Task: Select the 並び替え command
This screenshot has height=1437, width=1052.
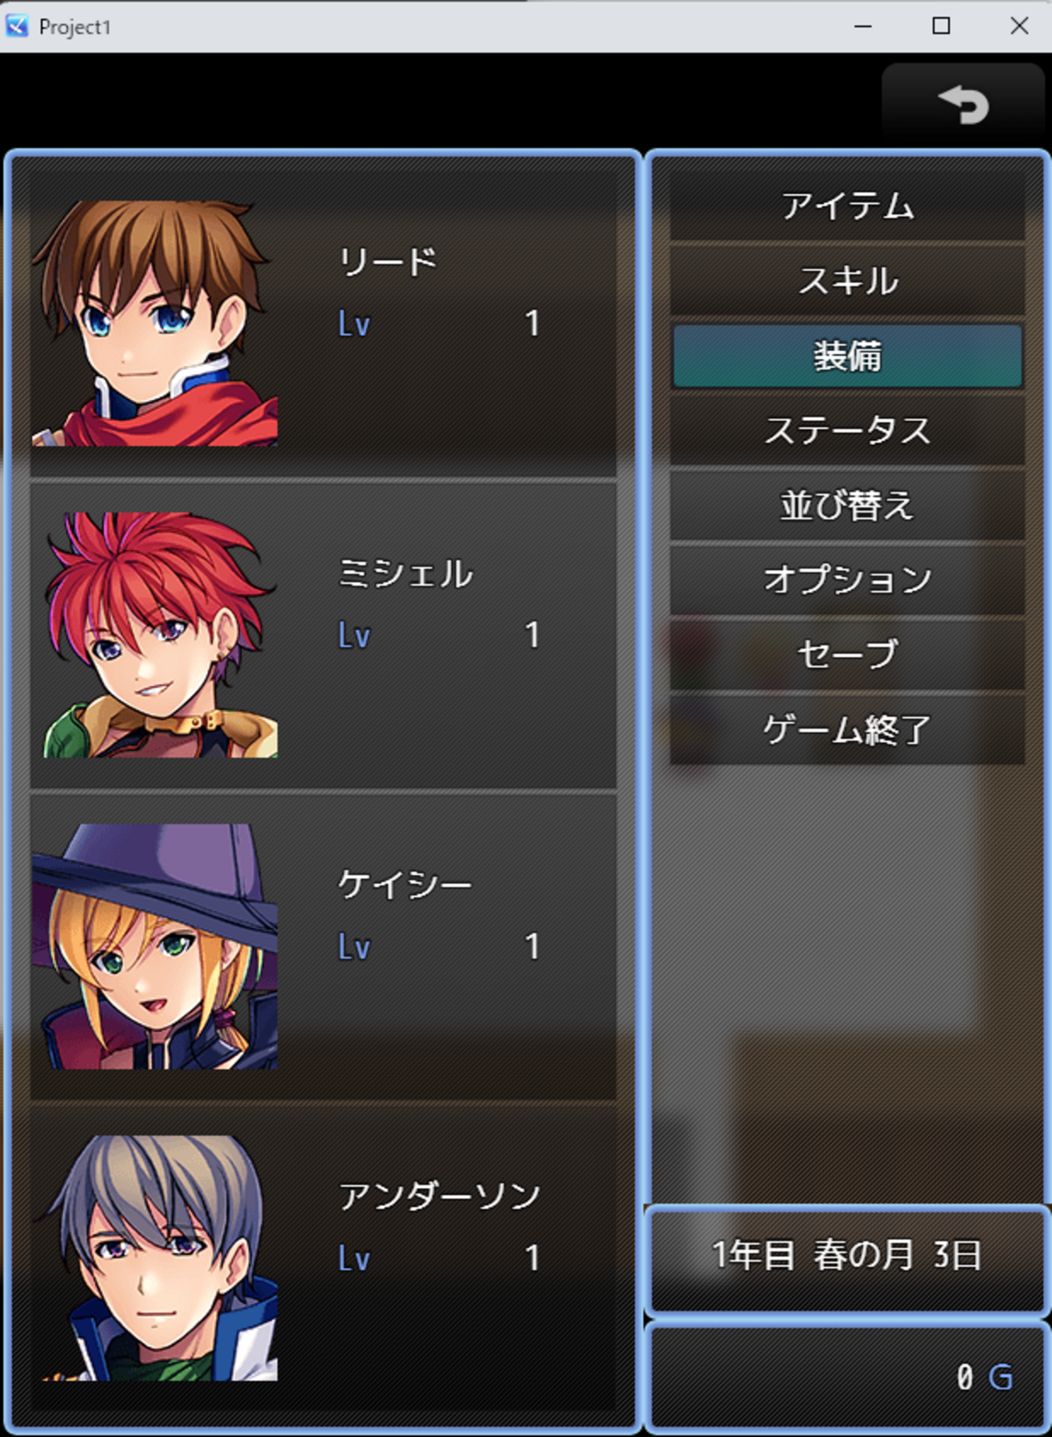Action: [847, 506]
